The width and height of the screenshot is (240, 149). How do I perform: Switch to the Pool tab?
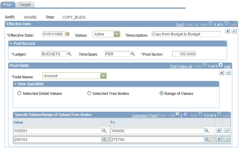(x=7, y=5)
